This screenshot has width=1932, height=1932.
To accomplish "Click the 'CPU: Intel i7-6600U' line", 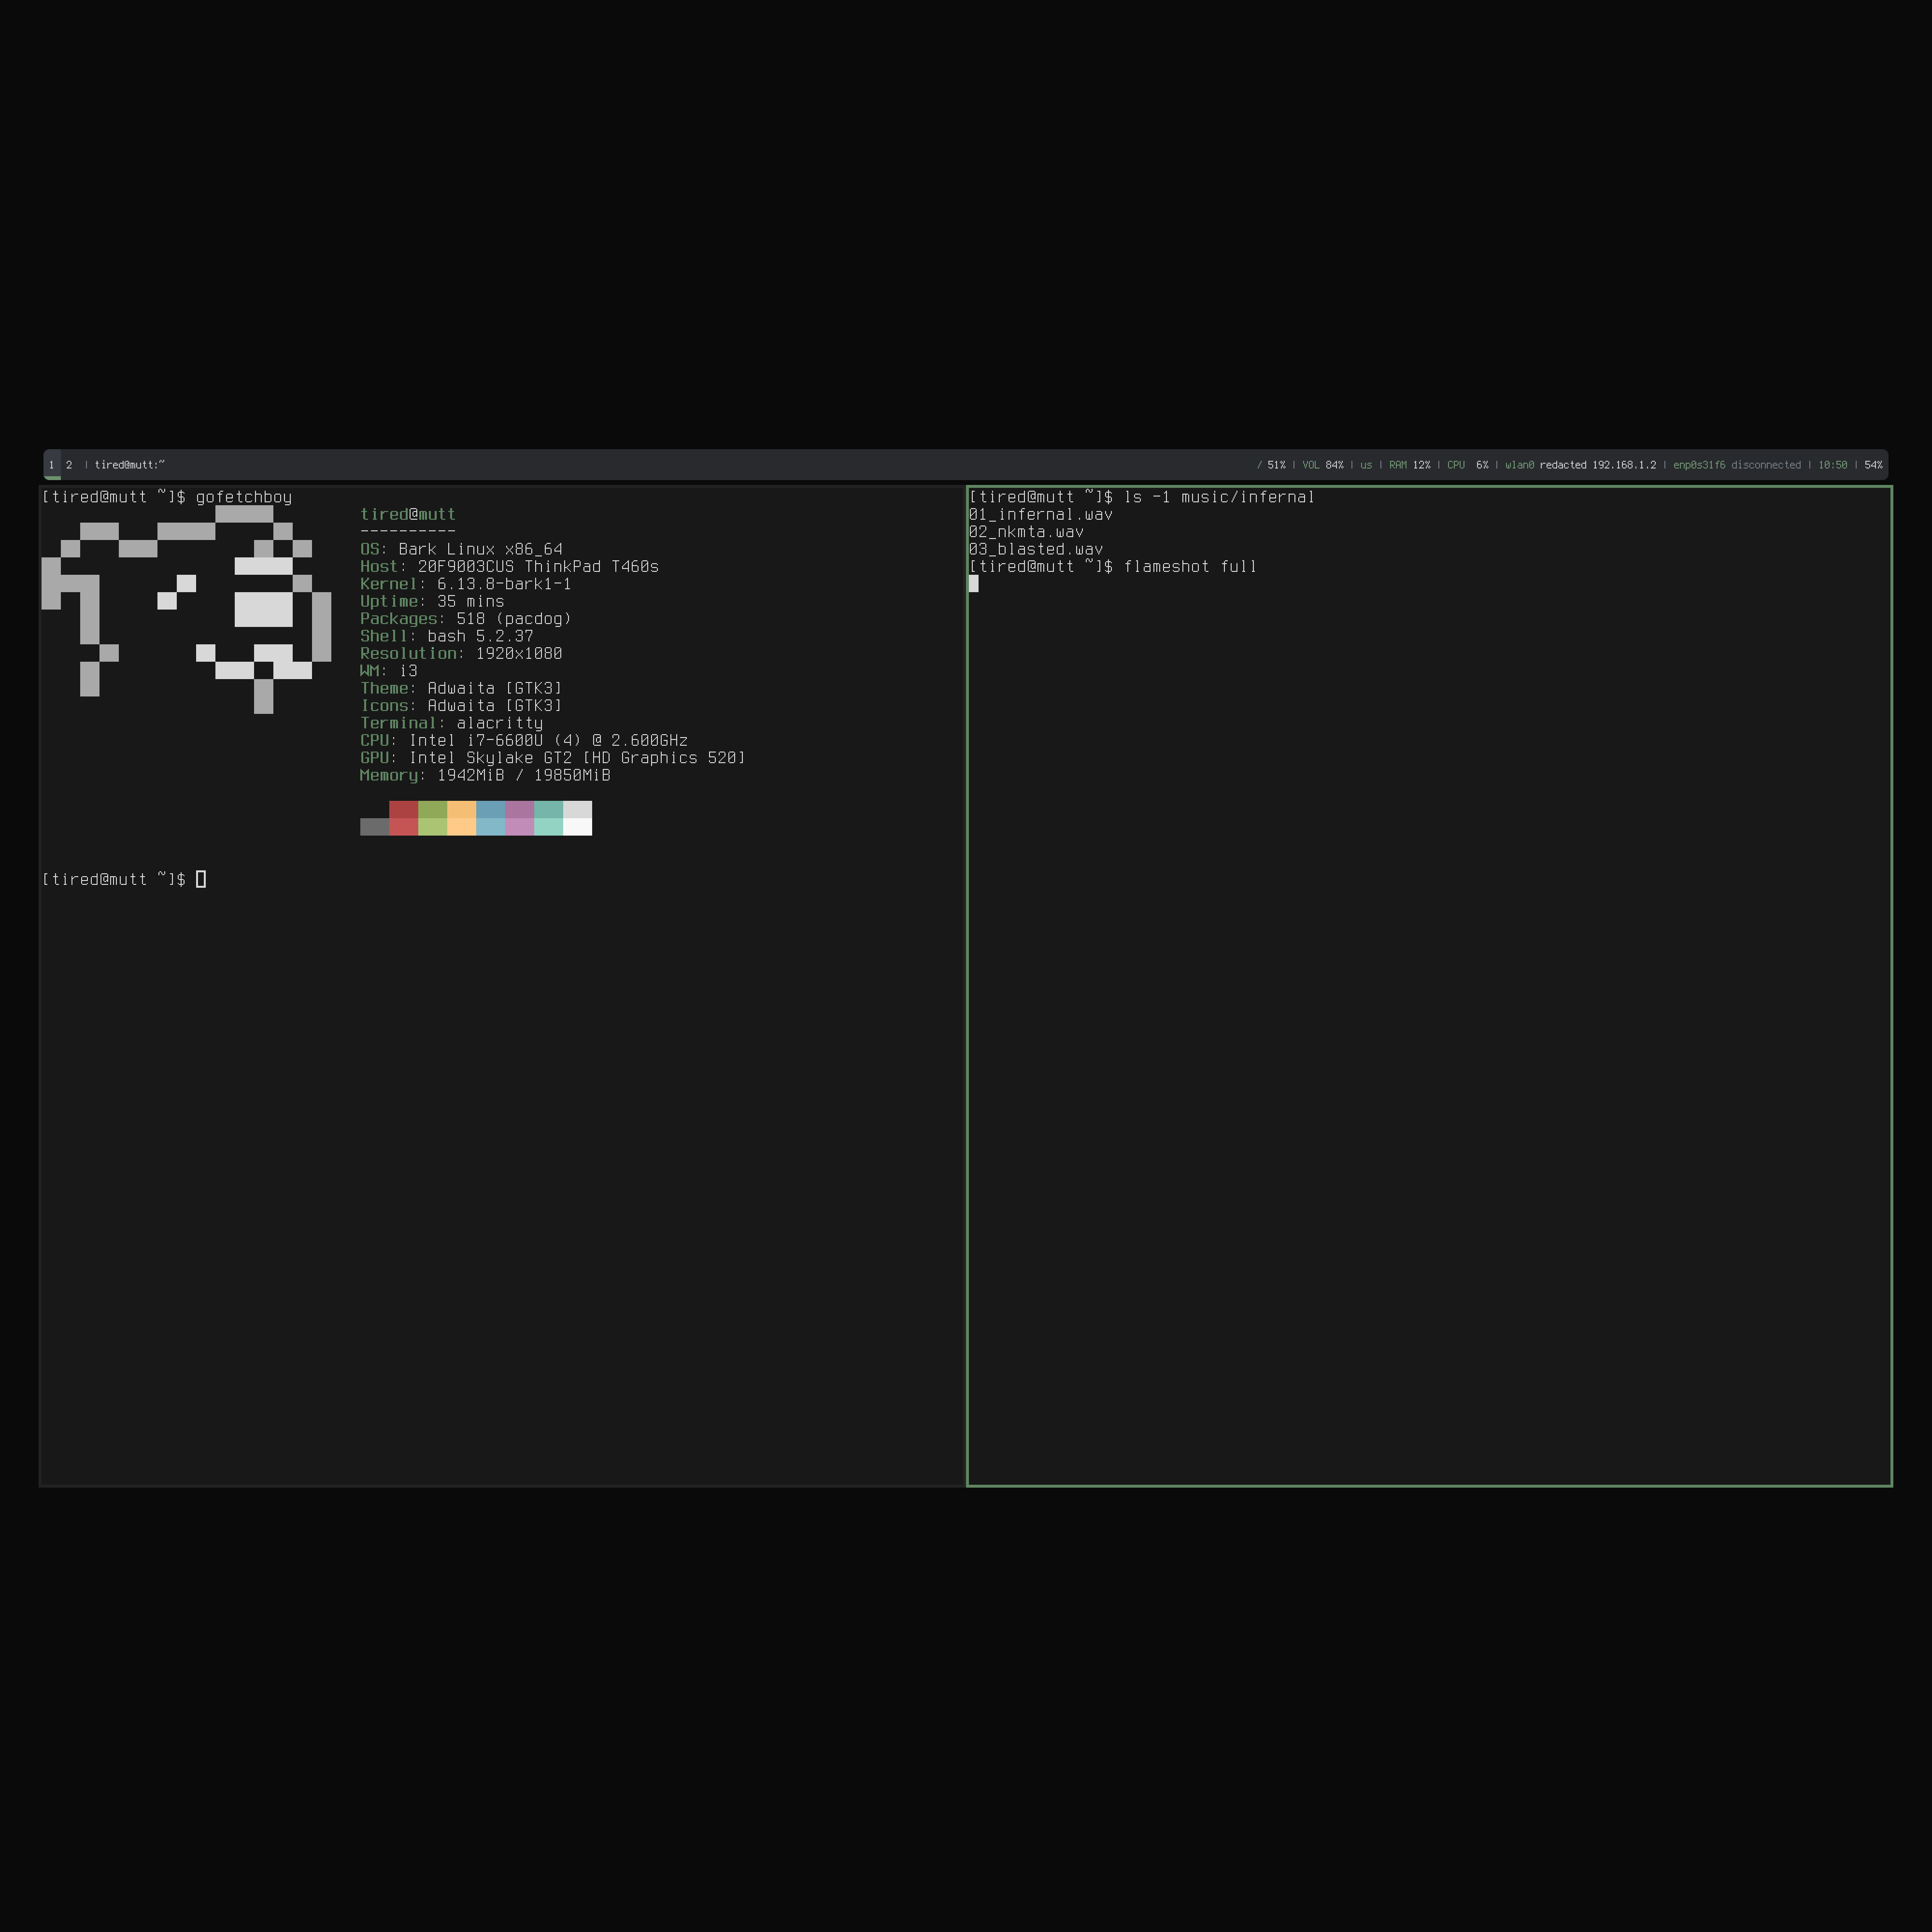I will click(x=524, y=741).
